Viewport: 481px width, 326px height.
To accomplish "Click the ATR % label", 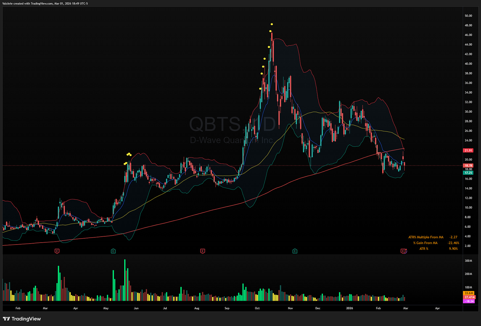I will (x=424, y=249).
